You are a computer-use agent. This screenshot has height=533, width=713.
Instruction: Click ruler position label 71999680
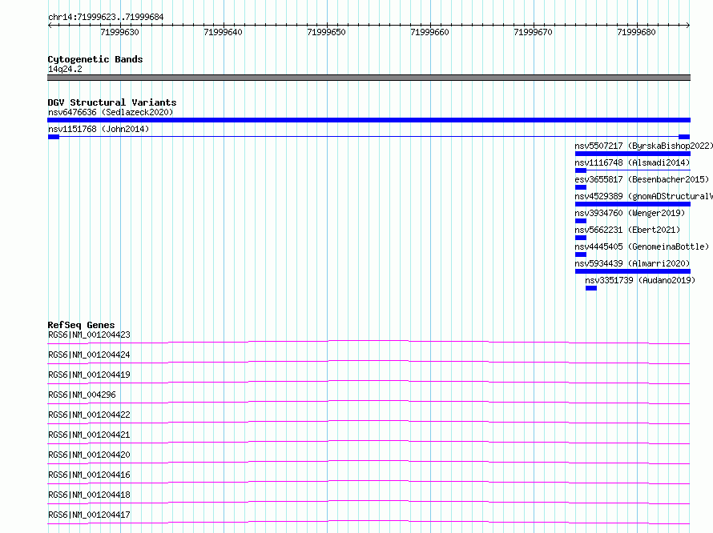[x=636, y=32]
